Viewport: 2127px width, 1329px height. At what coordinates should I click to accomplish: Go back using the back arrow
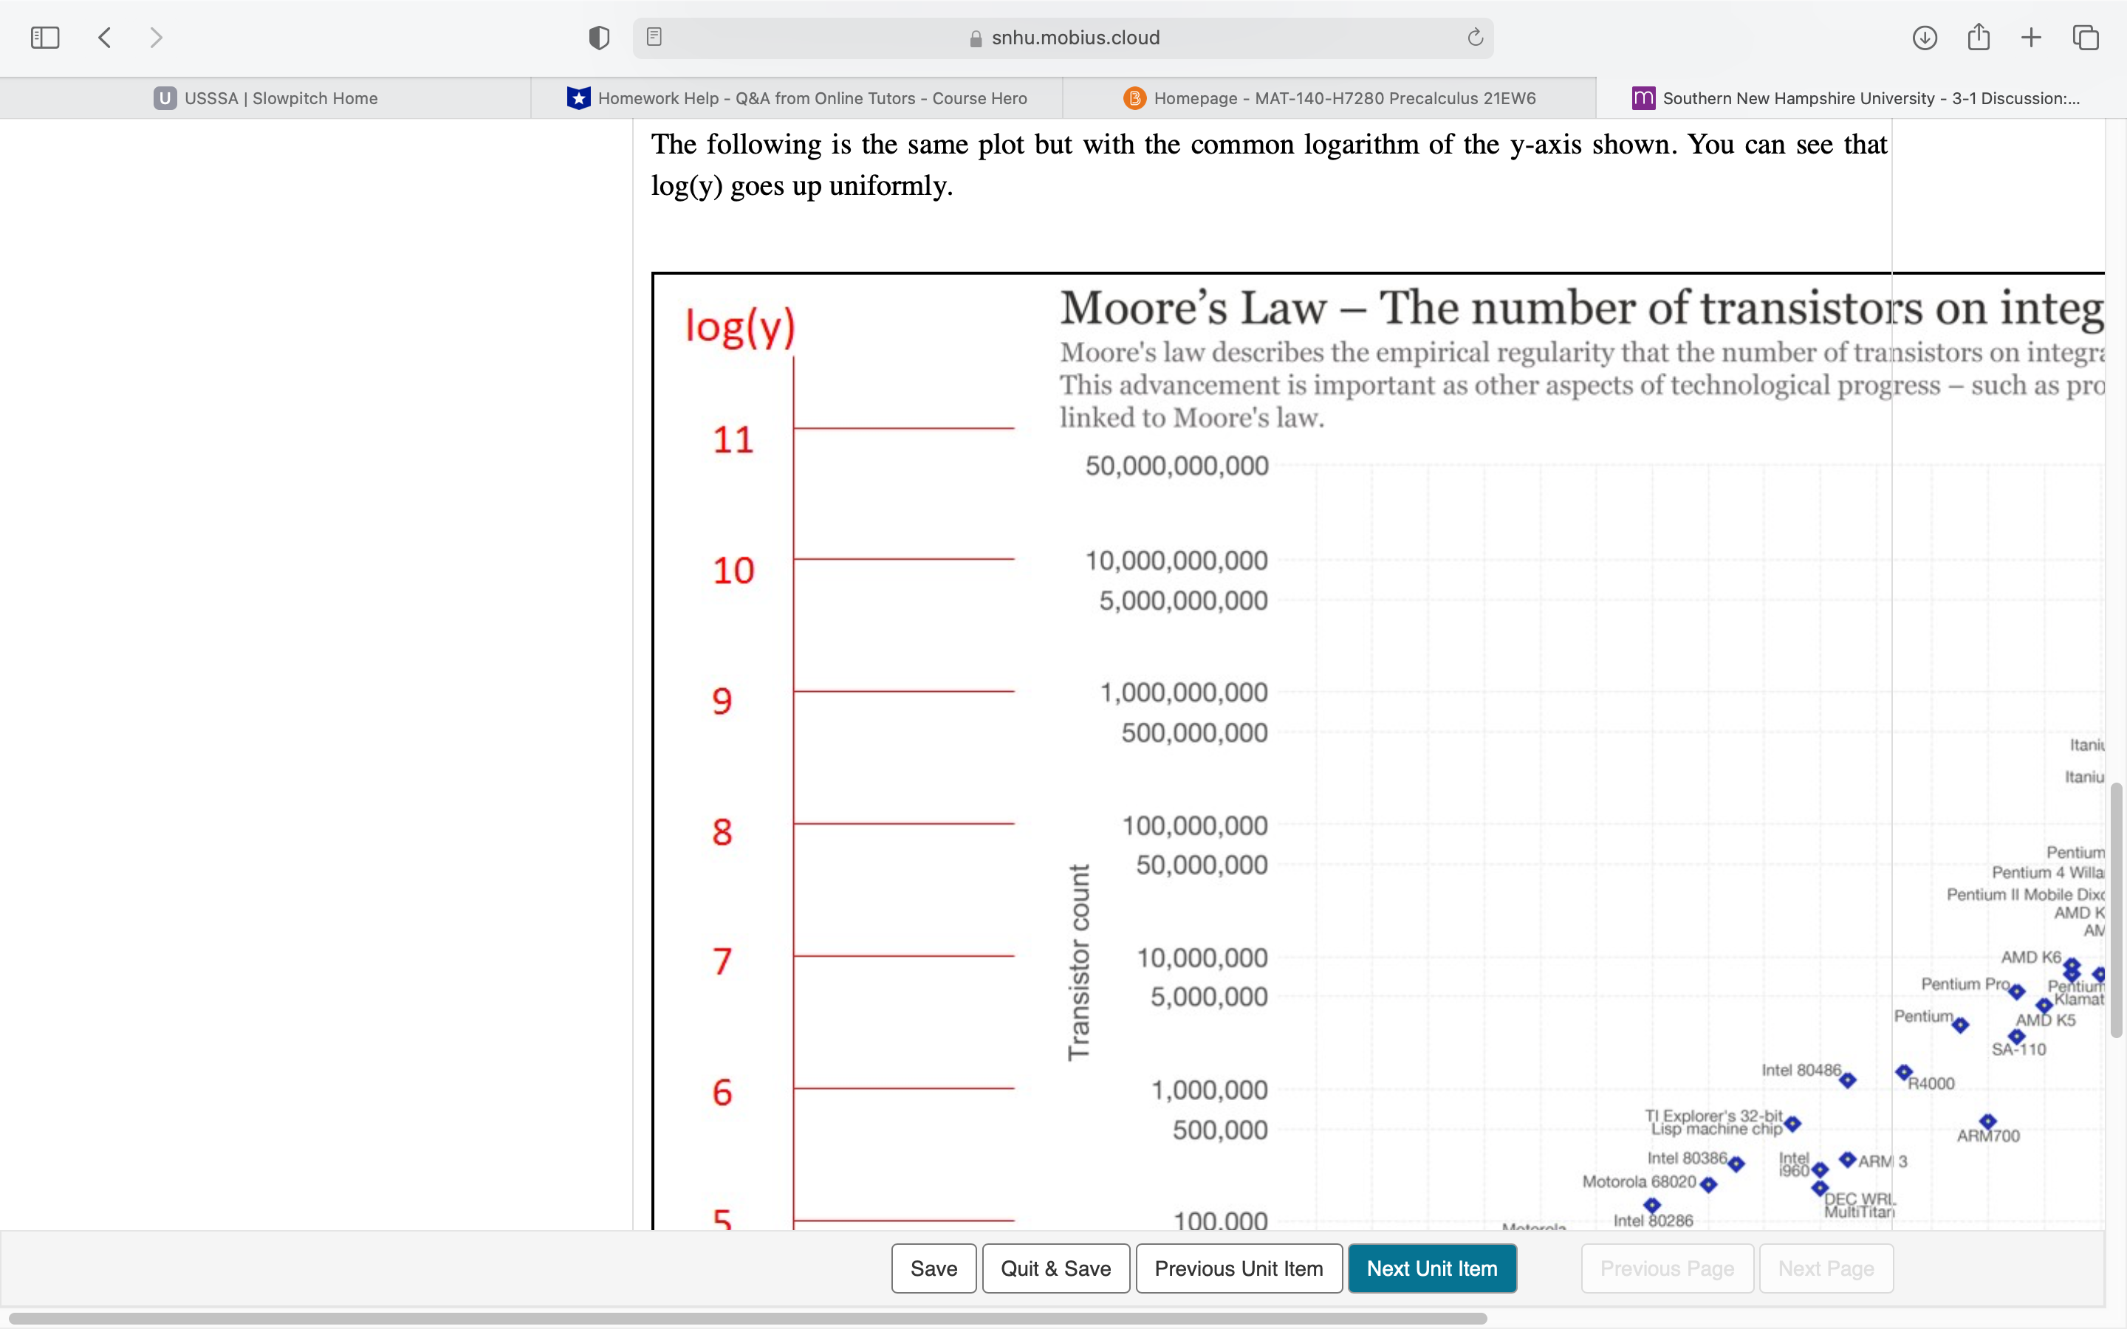(105, 38)
